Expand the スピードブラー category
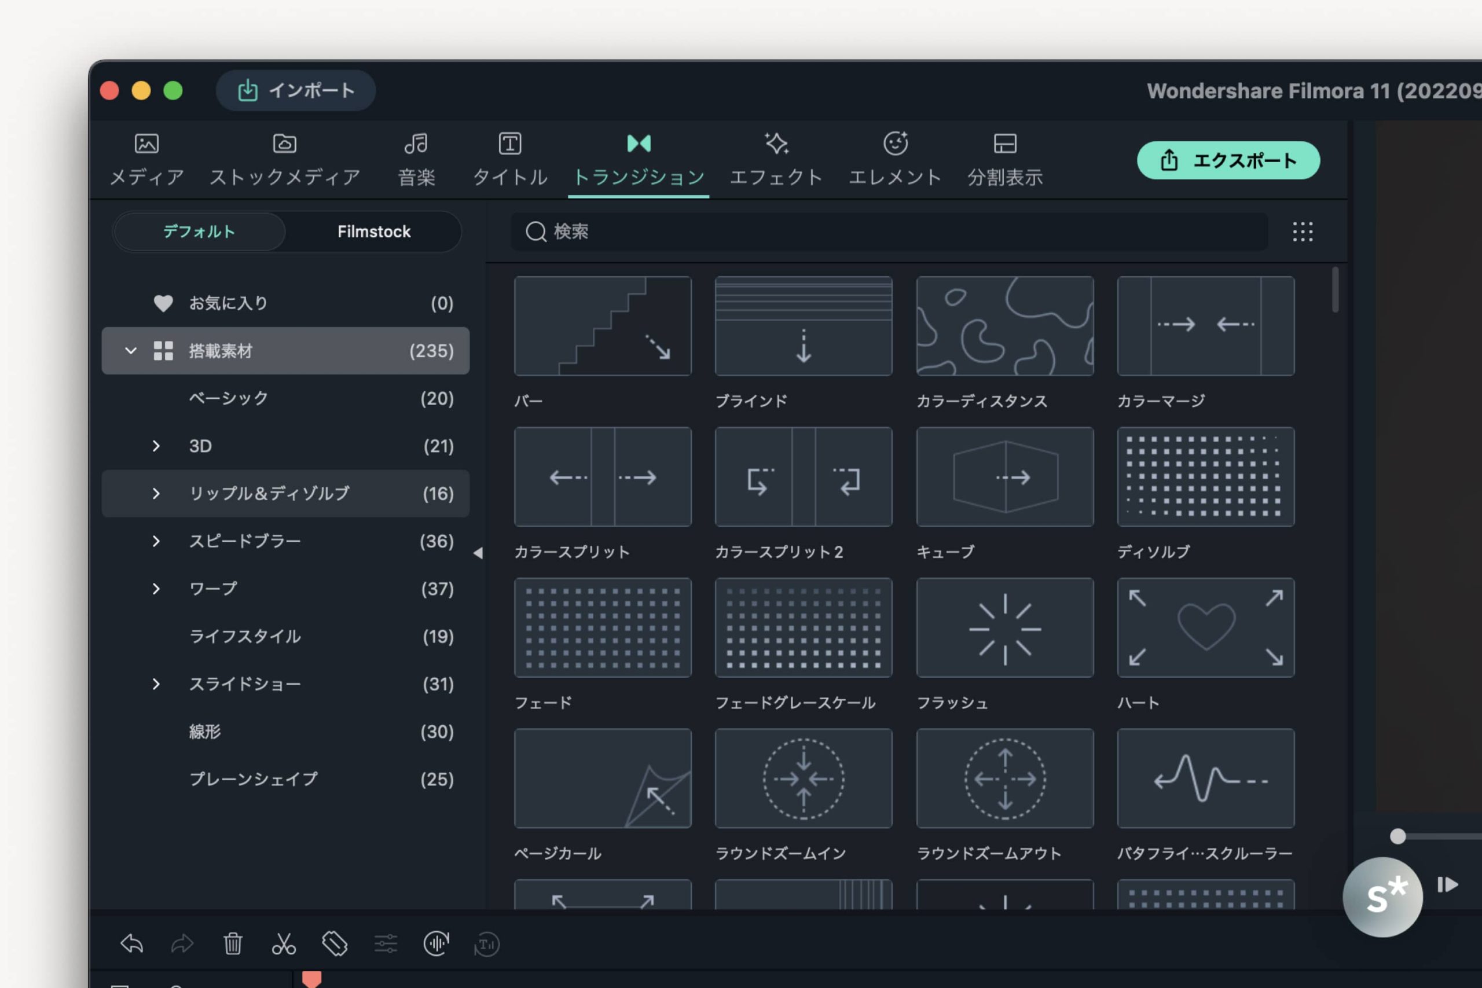Viewport: 1482px width, 988px height. click(156, 541)
